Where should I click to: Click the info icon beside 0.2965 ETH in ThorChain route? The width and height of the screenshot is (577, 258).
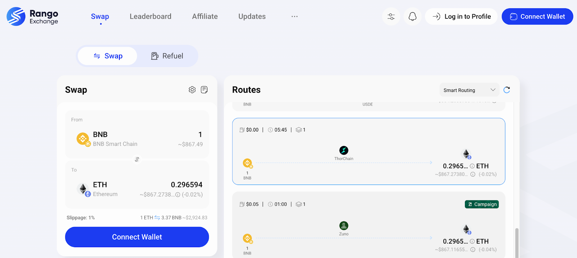472,166
